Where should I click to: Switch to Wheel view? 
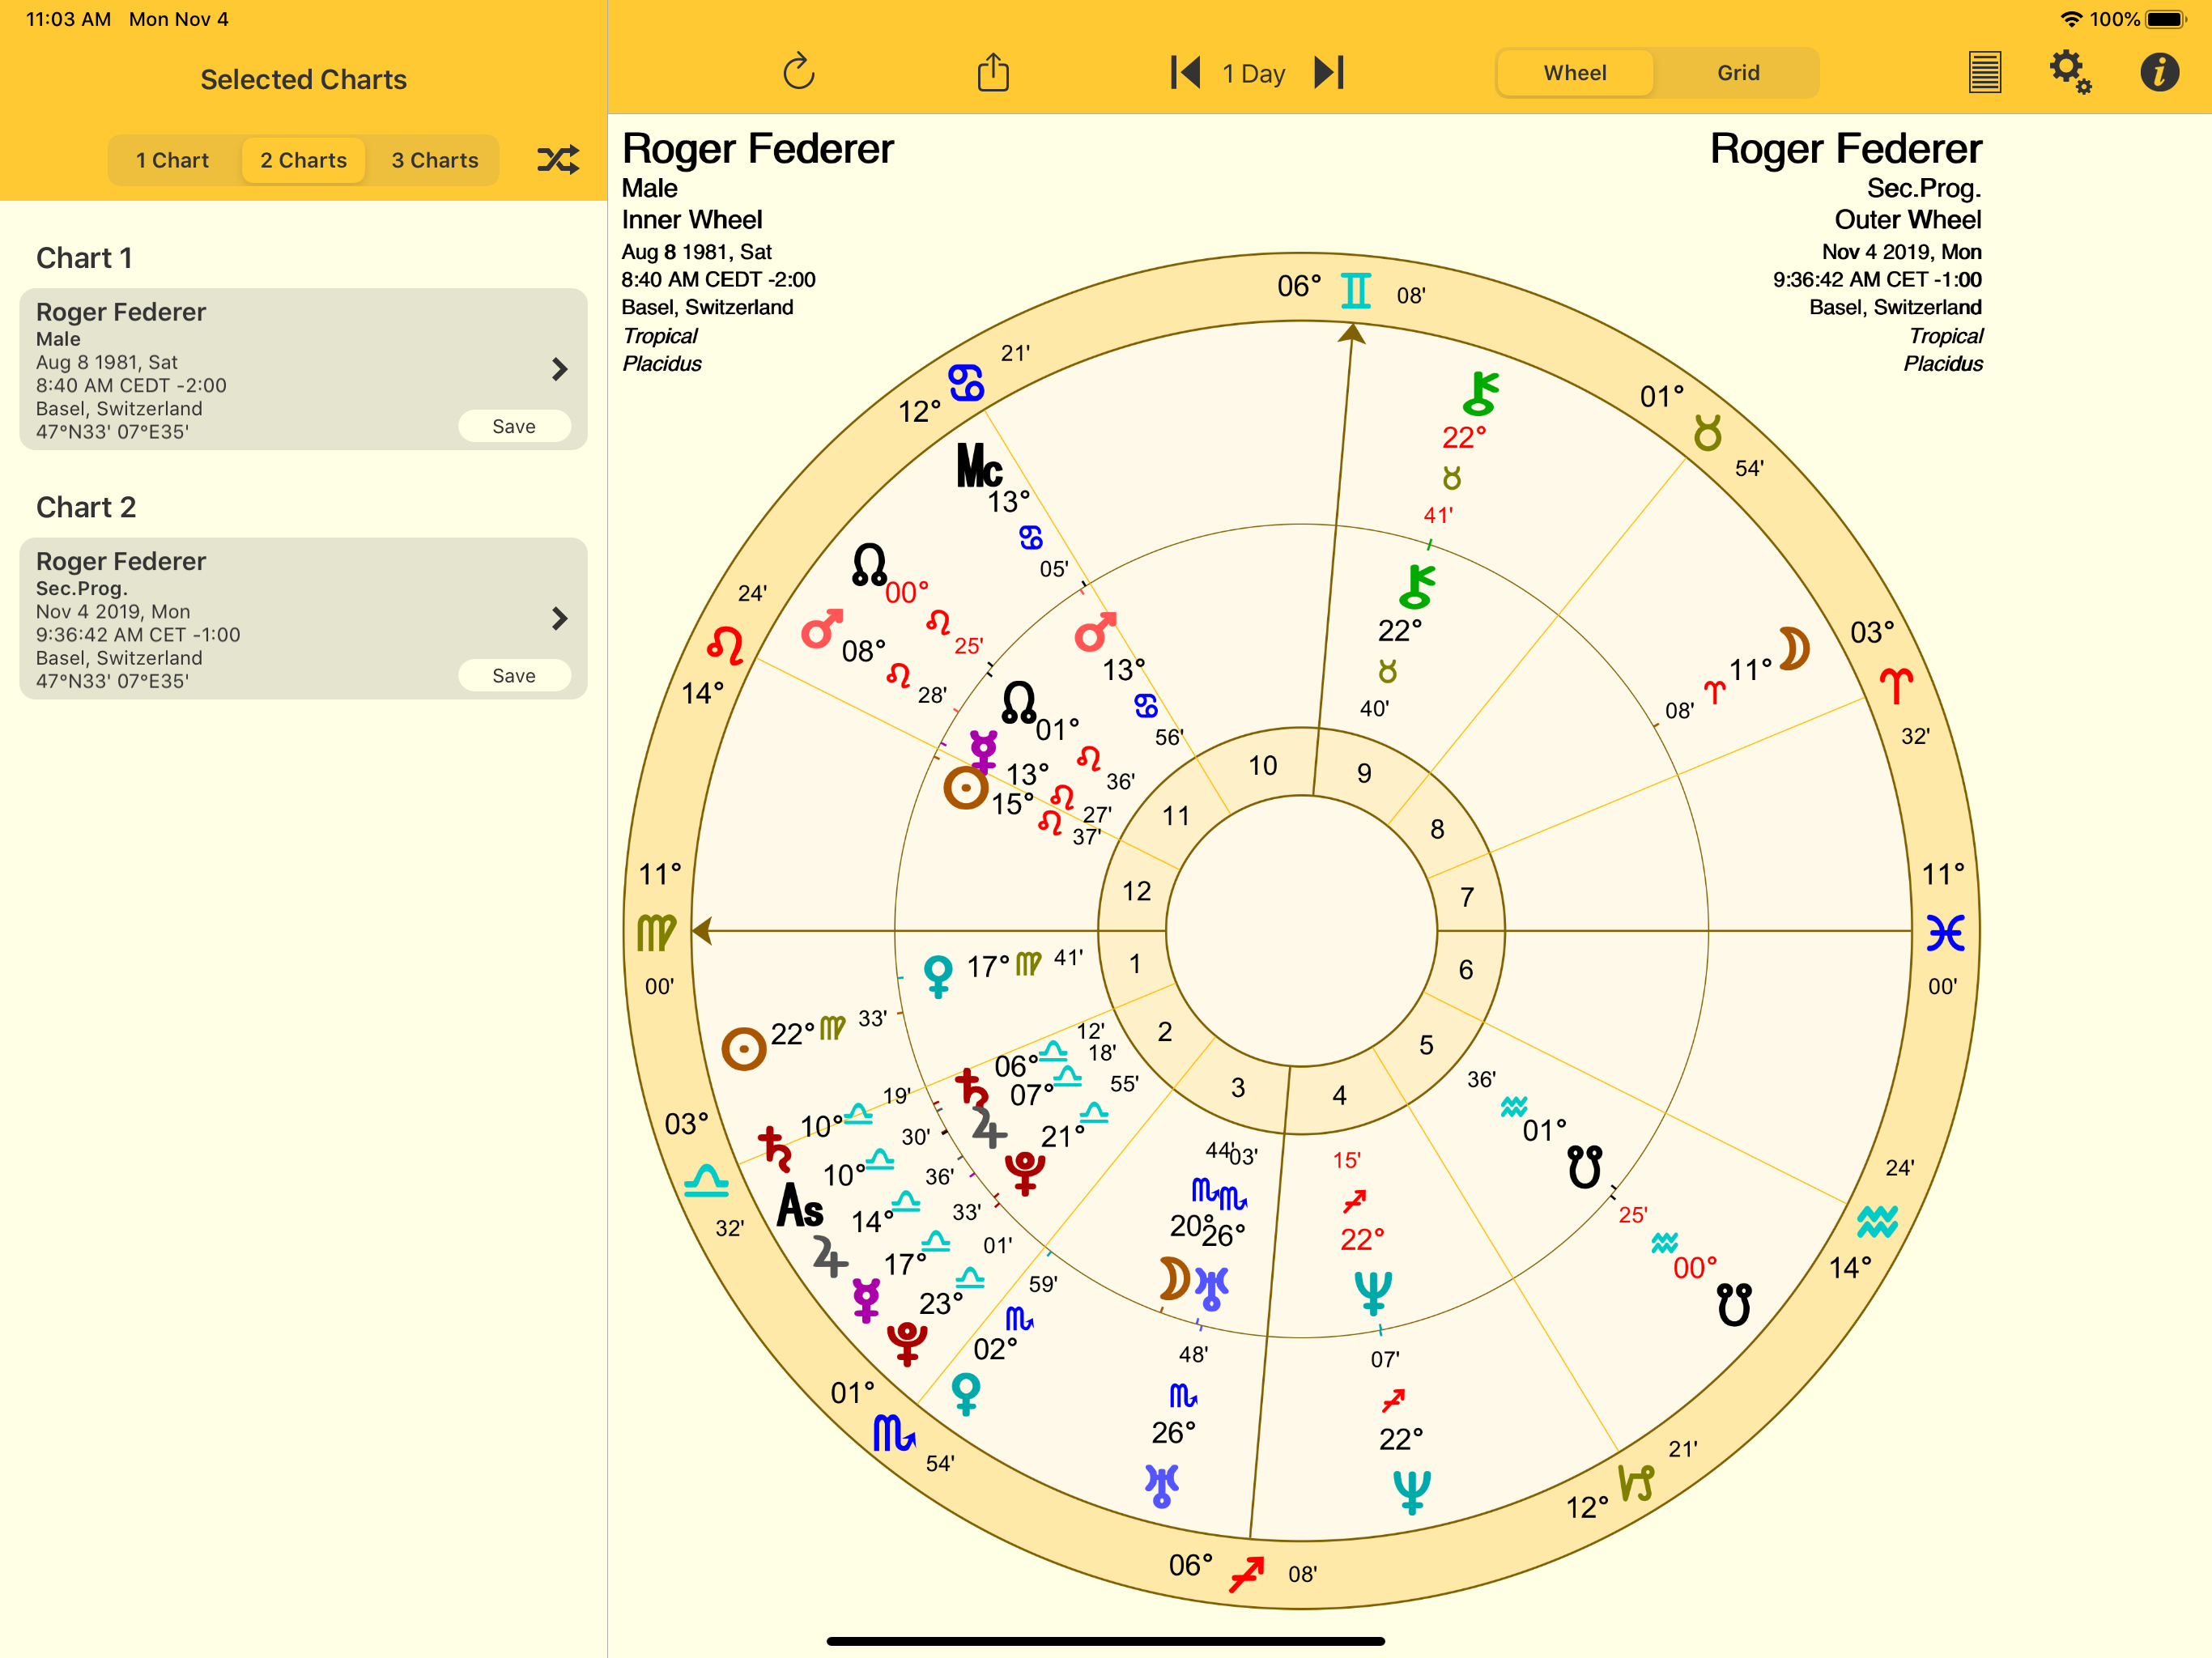pyautogui.click(x=1574, y=73)
